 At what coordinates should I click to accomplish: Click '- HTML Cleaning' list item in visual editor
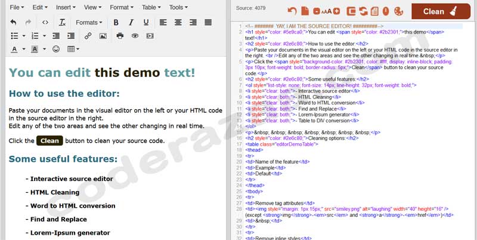click(52, 192)
